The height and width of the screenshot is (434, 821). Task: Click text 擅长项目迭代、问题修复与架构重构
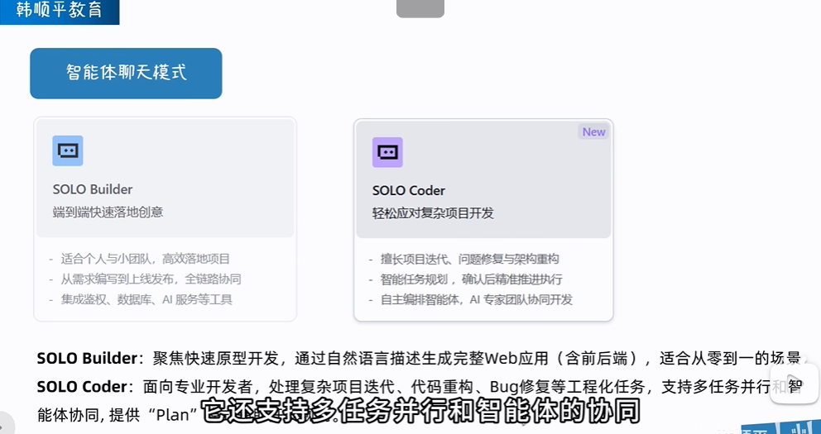[470, 259]
